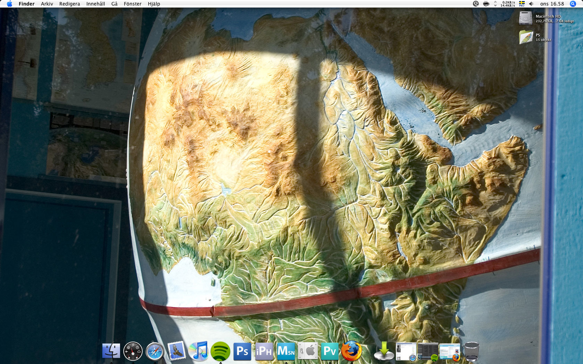This screenshot has height=364, width=583.
Task: Click the Q icon in the menu bar
Action: (476, 4)
